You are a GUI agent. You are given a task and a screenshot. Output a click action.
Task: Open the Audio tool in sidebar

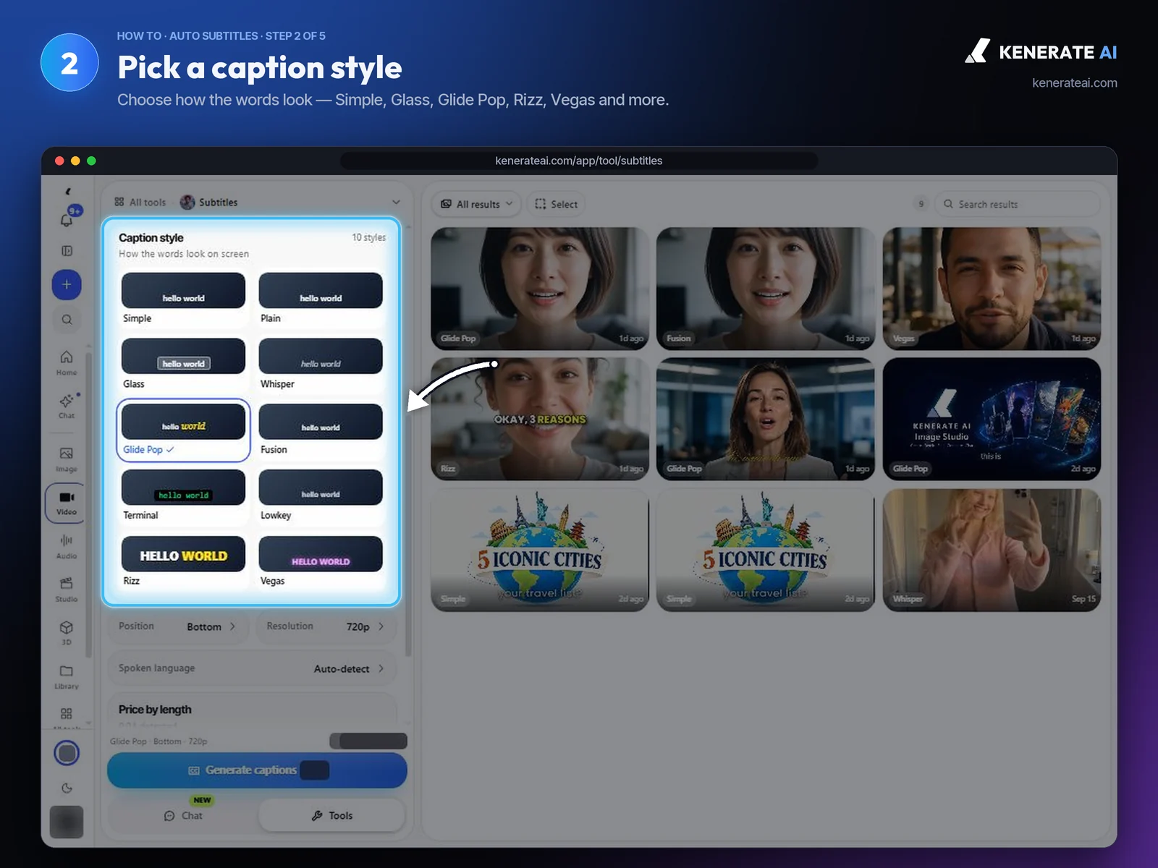67,546
